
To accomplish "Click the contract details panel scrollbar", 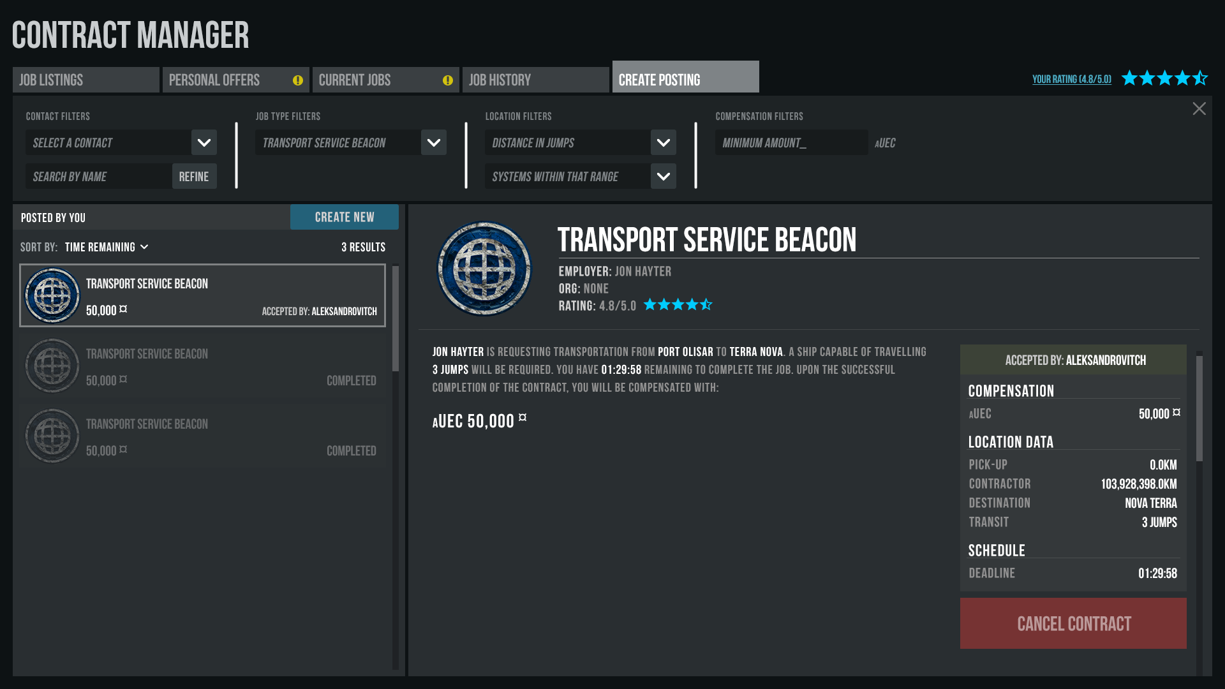I will coord(1199,408).
